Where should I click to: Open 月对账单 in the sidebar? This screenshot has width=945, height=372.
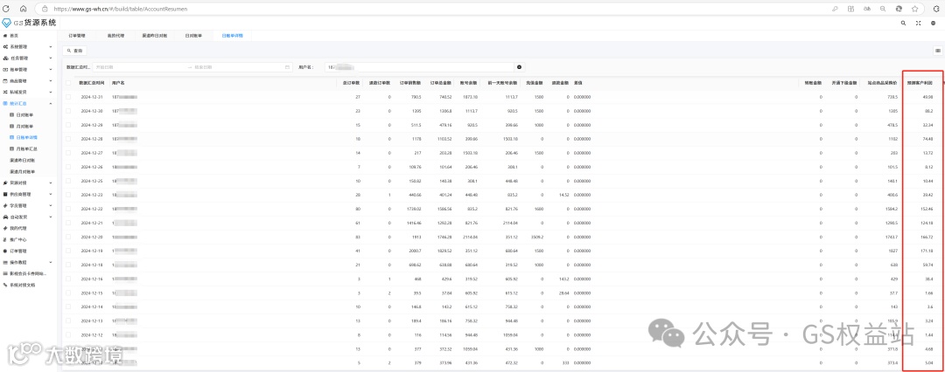point(25,127)
